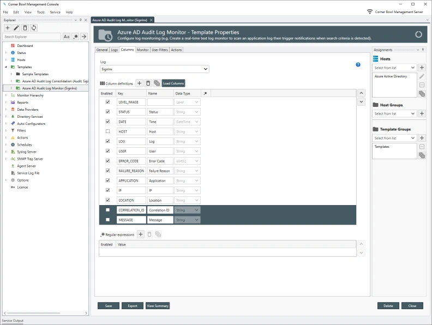Expand the Sample Templates tree node
Viewport: 432px width, 325px height.
11,74
